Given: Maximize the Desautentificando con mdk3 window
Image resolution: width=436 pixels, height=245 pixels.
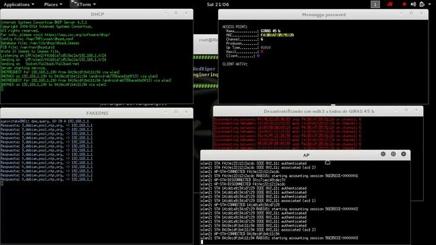Looking at the screenshot, I should [406, 110].
